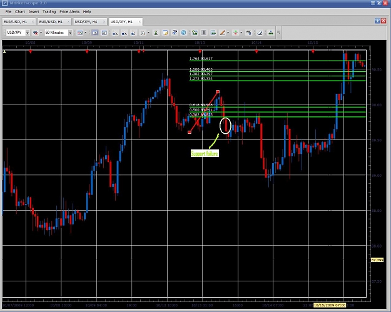The image size is (391, 312).
Task: Click the picture snapshot icon
Action: (195, 33)
